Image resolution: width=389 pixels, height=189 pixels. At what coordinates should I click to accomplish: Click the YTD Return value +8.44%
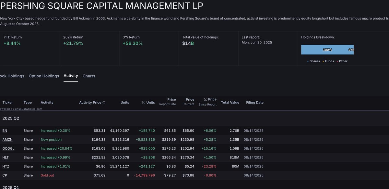pos(12,43)
